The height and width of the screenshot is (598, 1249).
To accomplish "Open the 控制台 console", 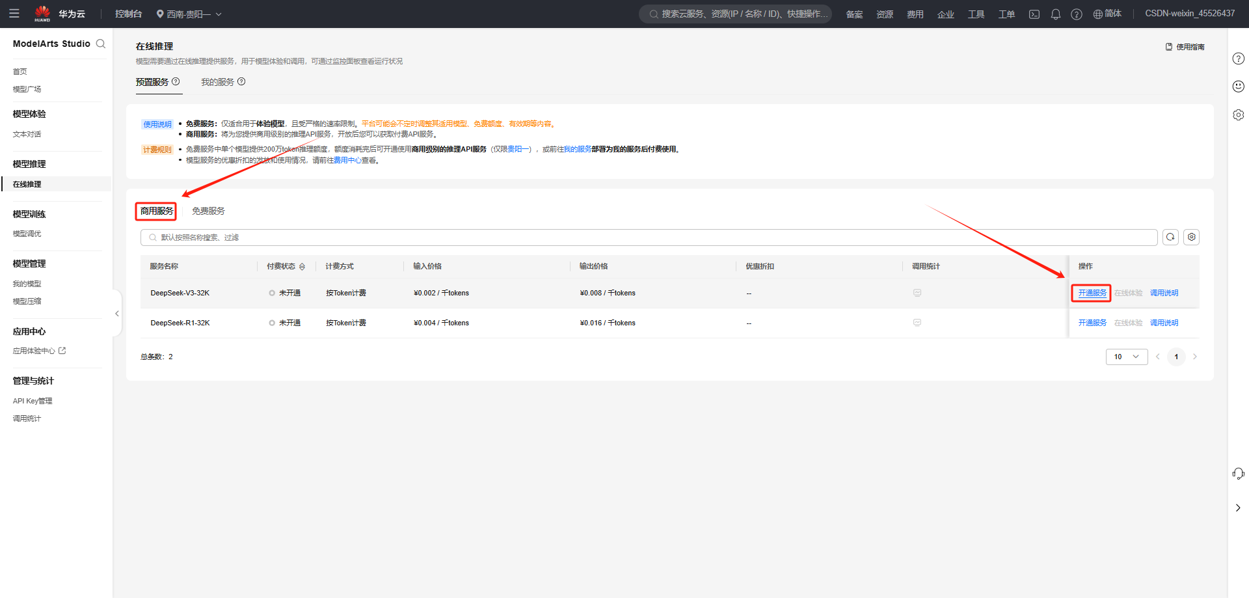I will (x=128, y=14).
